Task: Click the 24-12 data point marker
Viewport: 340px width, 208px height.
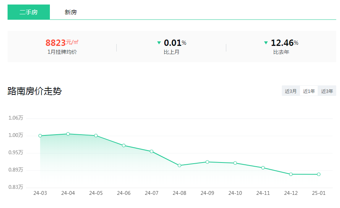Action: [x=291, y=174]
